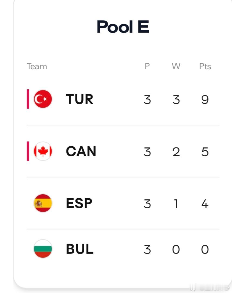Viewport: 232px width, 293px height.
Task: Click Canada's wins value 2
Action: click(176, 152)
